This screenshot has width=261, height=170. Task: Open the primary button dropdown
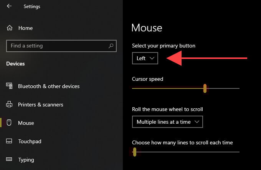[145, 58]
